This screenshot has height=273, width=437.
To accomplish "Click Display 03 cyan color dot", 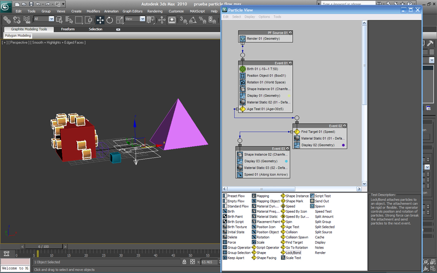I will tap(286, 161).
